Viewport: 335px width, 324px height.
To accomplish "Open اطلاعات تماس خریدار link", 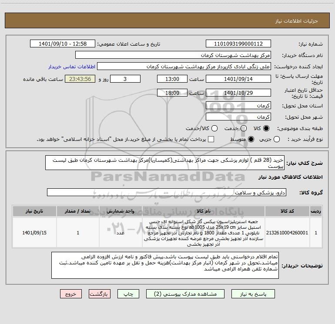I will click(x=72, y=67).
